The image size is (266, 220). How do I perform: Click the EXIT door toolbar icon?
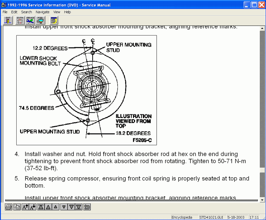tap(8, 20)
